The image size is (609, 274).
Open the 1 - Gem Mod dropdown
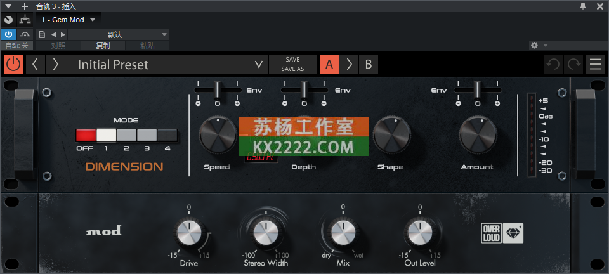point(69,20)
